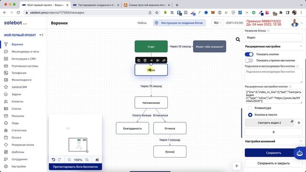The image size is (306, 172).
Task: Open user avatar menu
Action: pos(295,23)
